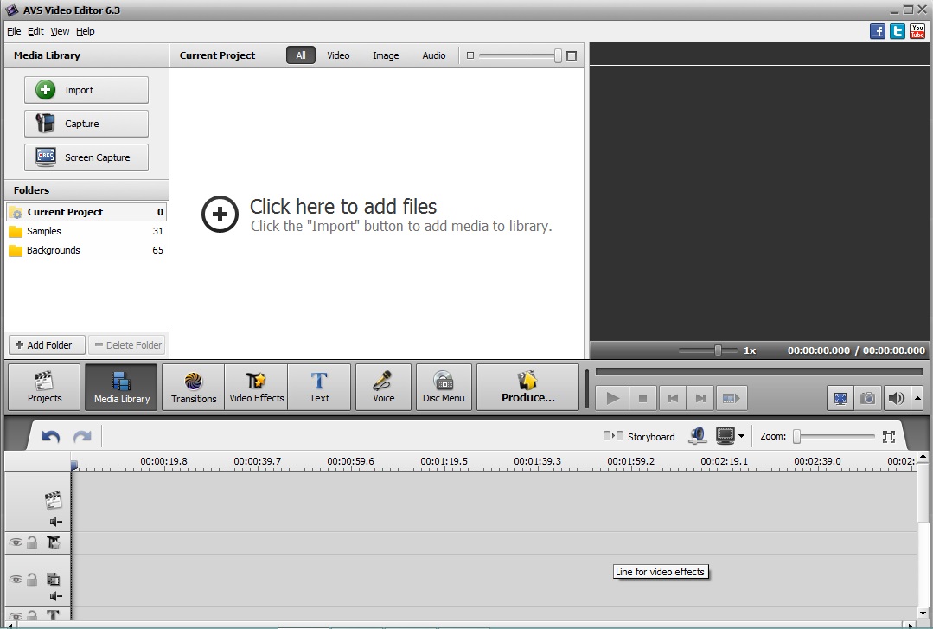The image size is (933, 629).
Task: Expand the volume level arrow
Action: tap(917, 398)
